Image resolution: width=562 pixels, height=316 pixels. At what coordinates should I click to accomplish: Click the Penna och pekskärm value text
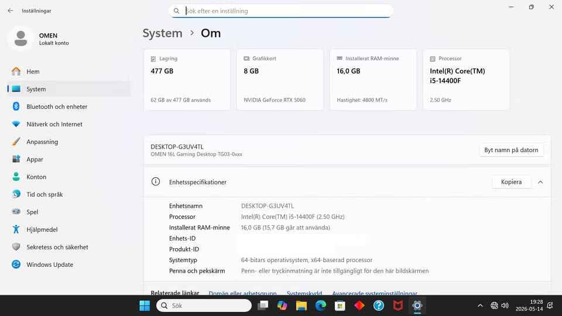click(x=335, y=271)
